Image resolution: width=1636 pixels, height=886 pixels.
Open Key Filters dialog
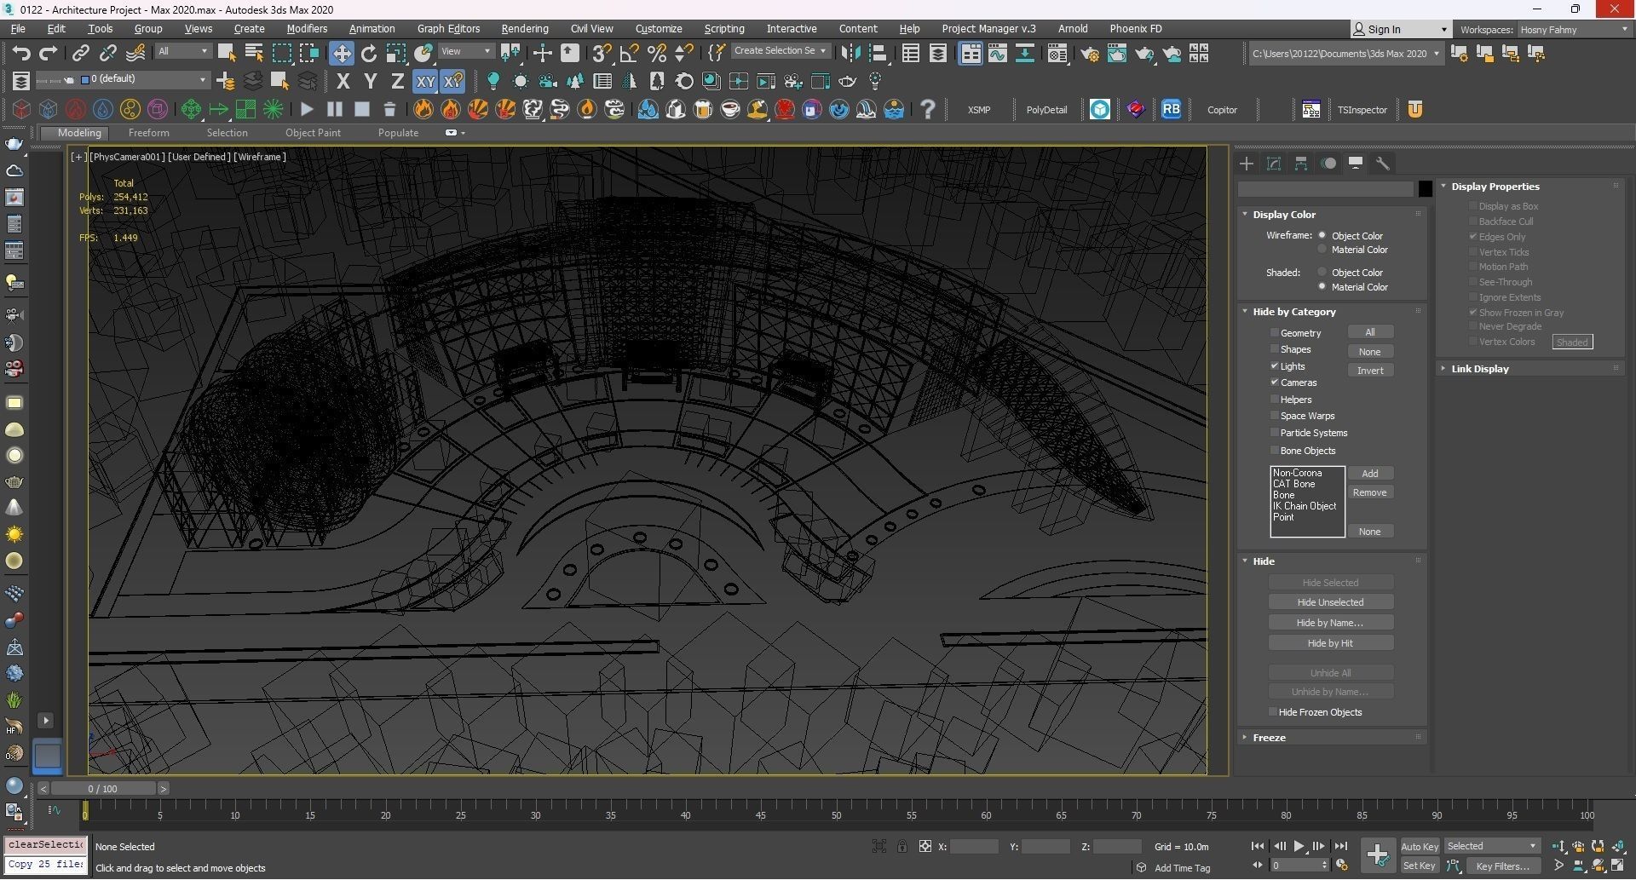(1503, 866)
